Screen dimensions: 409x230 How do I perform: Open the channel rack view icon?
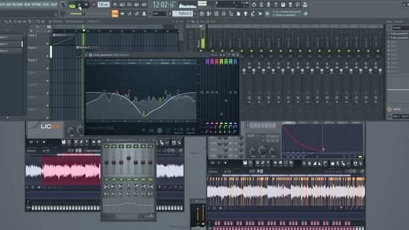tap(216, 13)
